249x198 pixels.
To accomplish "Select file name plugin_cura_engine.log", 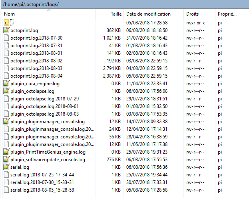I will pos(35,84).
